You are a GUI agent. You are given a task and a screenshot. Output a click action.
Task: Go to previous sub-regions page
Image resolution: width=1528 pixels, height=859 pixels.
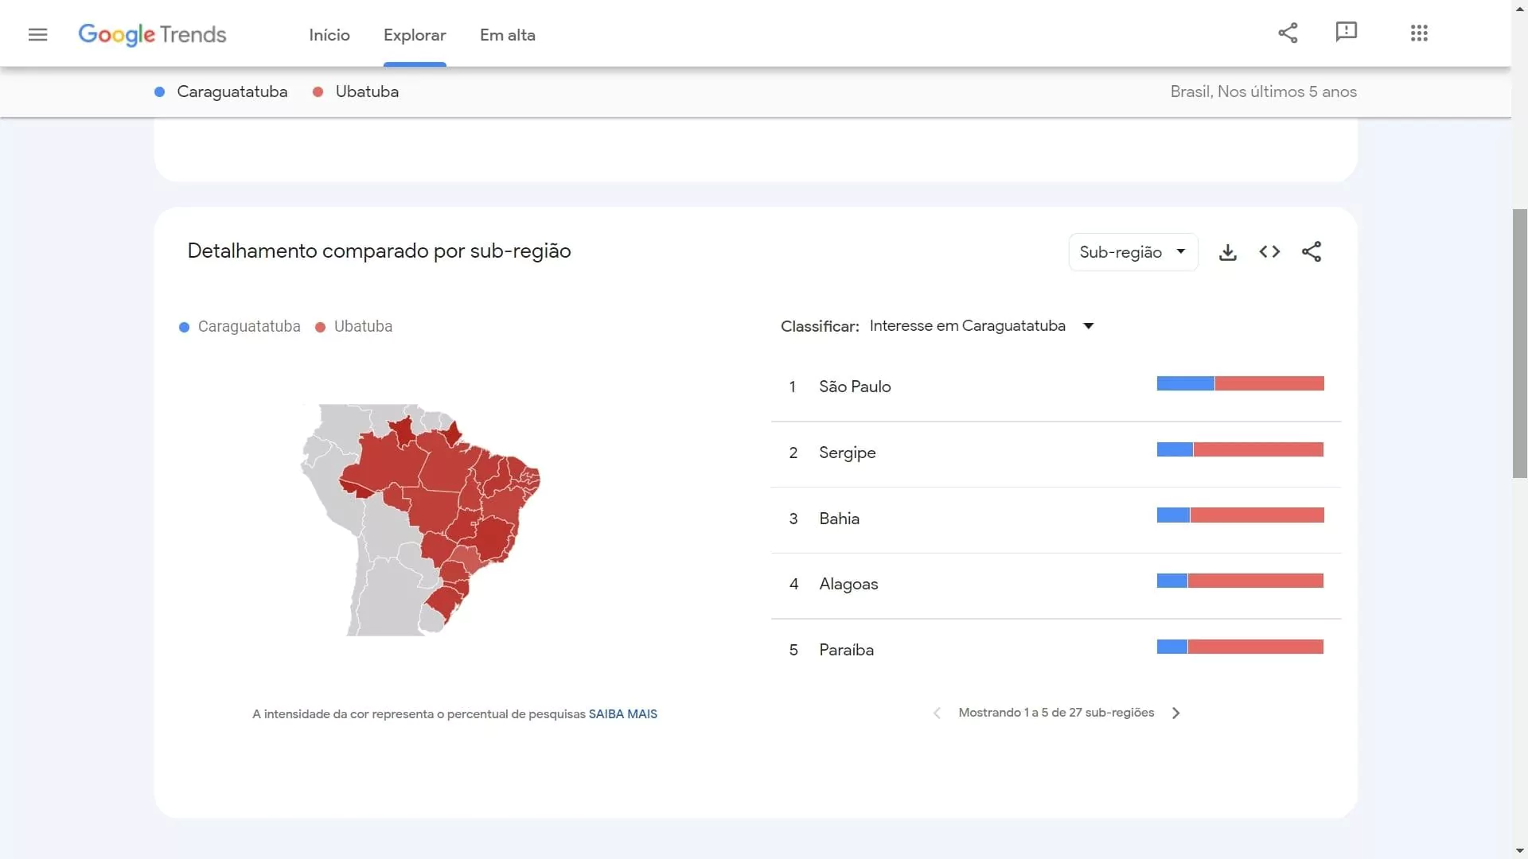click(937, 713)
